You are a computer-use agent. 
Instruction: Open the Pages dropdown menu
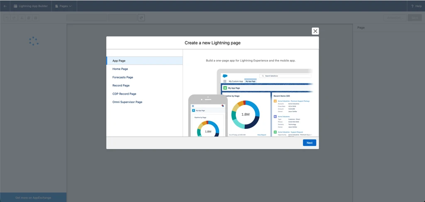point(64,6)
